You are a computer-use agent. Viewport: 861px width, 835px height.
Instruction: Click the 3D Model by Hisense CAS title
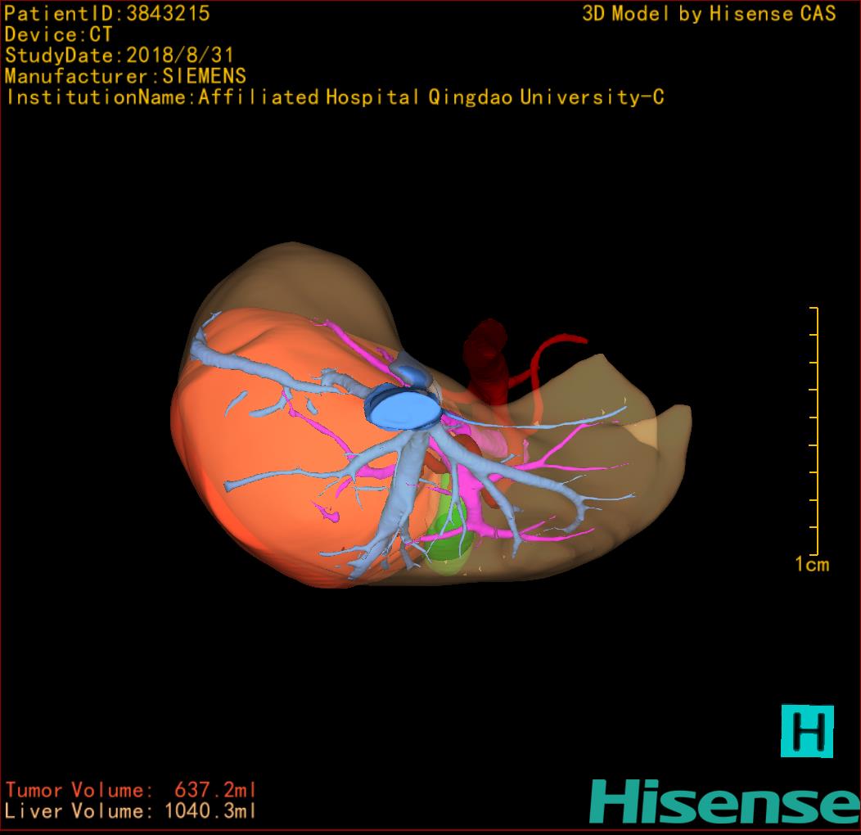709,13
